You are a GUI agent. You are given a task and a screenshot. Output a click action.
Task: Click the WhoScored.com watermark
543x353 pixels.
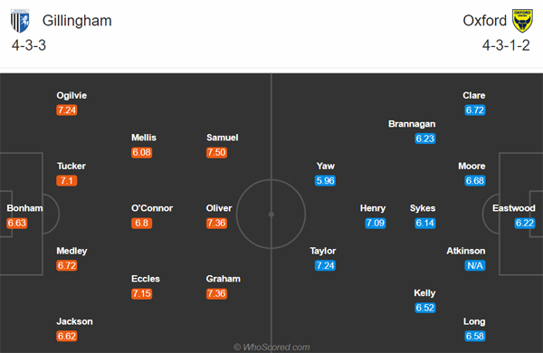(271, 347)
